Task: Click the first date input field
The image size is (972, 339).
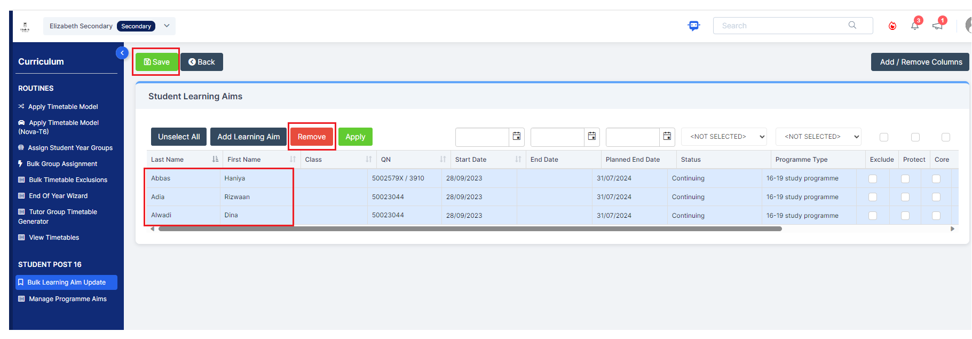Action: pos(482,137)
